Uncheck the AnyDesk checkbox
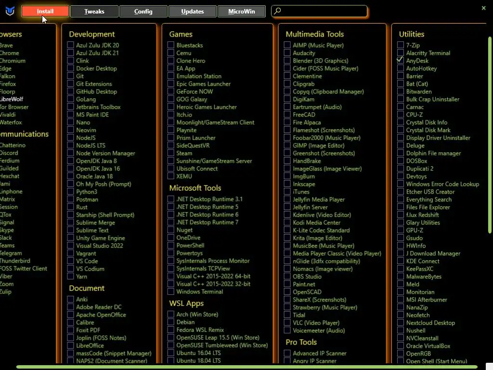 (400, 60)
